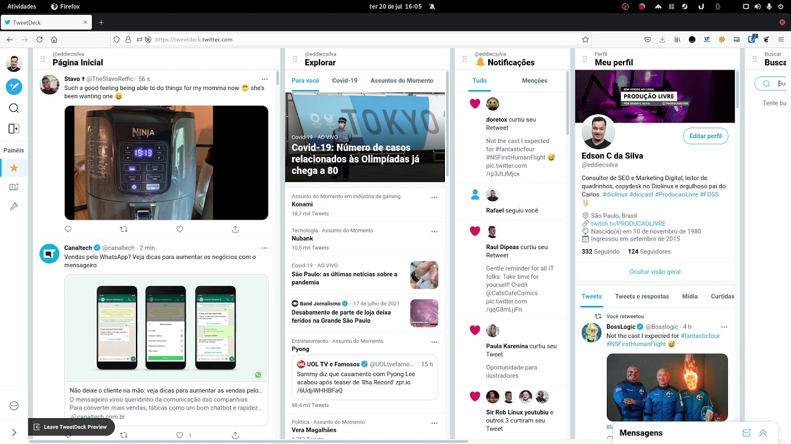
Task: Go to Firefox home page
Action: 54,39
